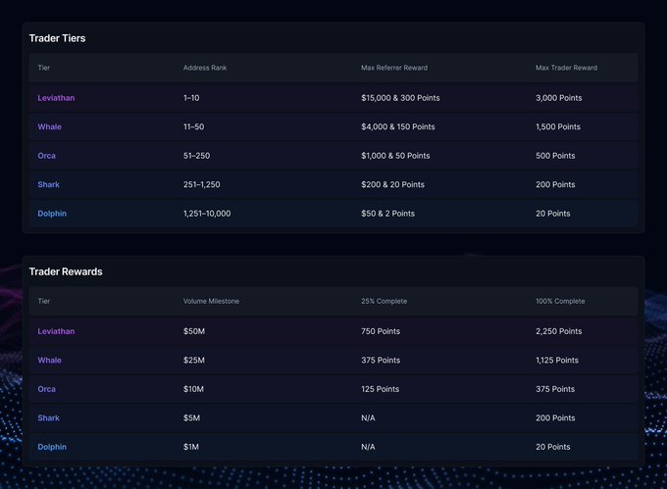The image size is (667, 489).
Task: Click the Trader Rewards heading
Action: pos(66,271)
